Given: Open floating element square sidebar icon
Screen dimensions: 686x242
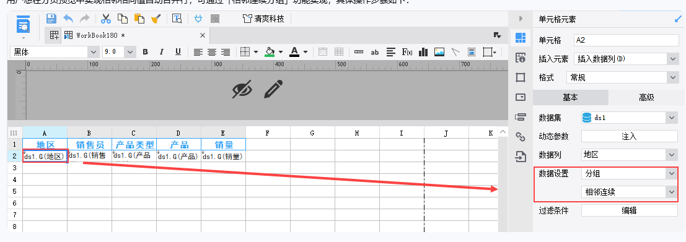Looking at the screenshot, I should (x=520, y=77).
